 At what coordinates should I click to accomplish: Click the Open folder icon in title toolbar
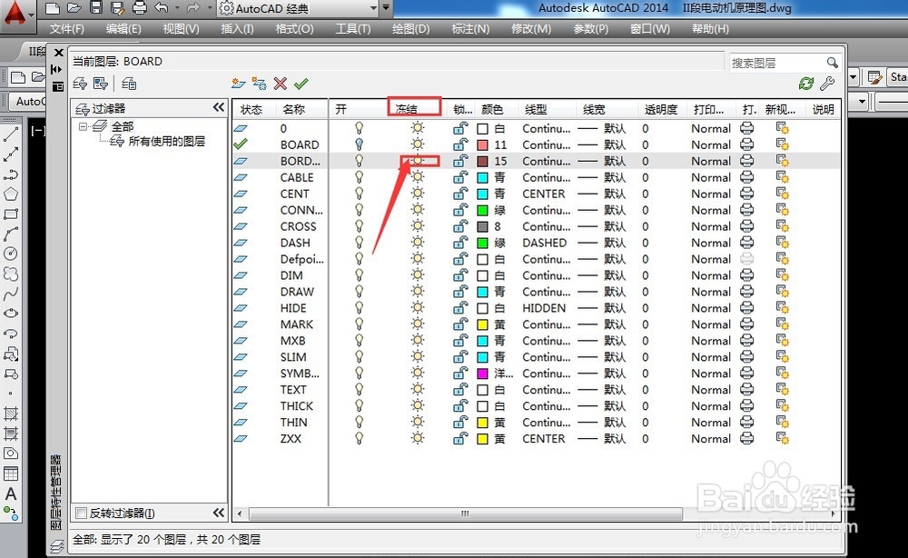pos(74,8)
